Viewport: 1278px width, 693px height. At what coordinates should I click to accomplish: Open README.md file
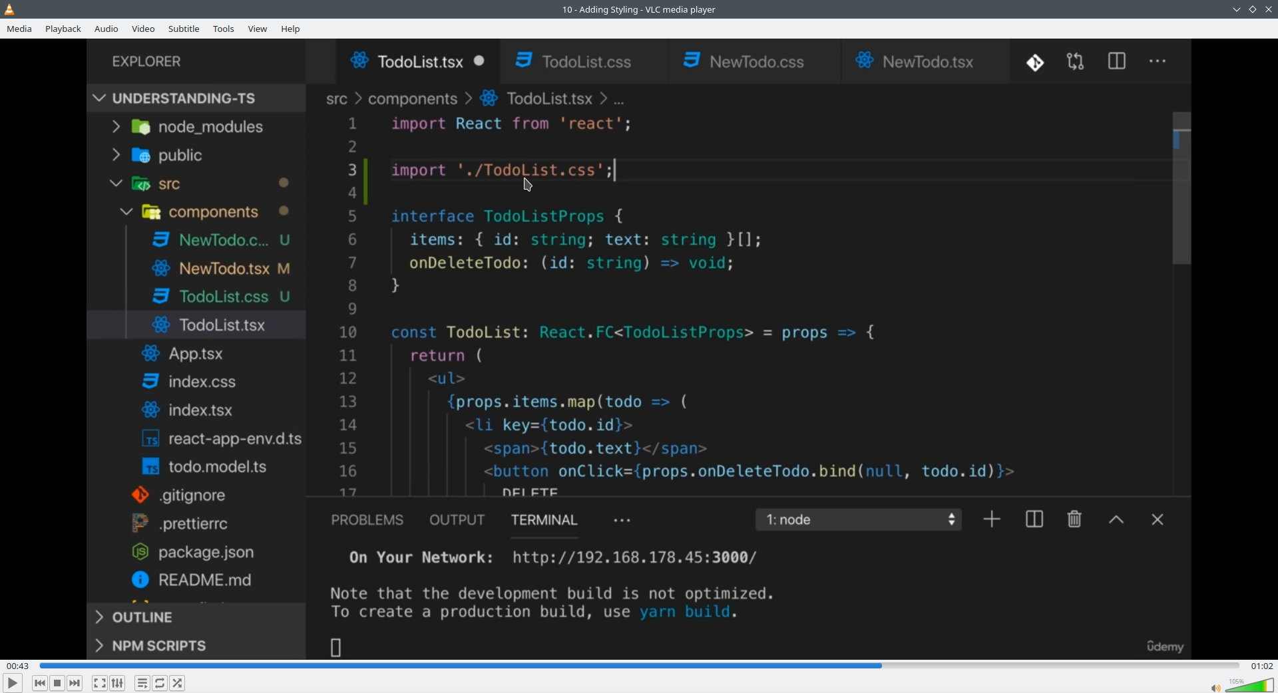coord(196,581)
